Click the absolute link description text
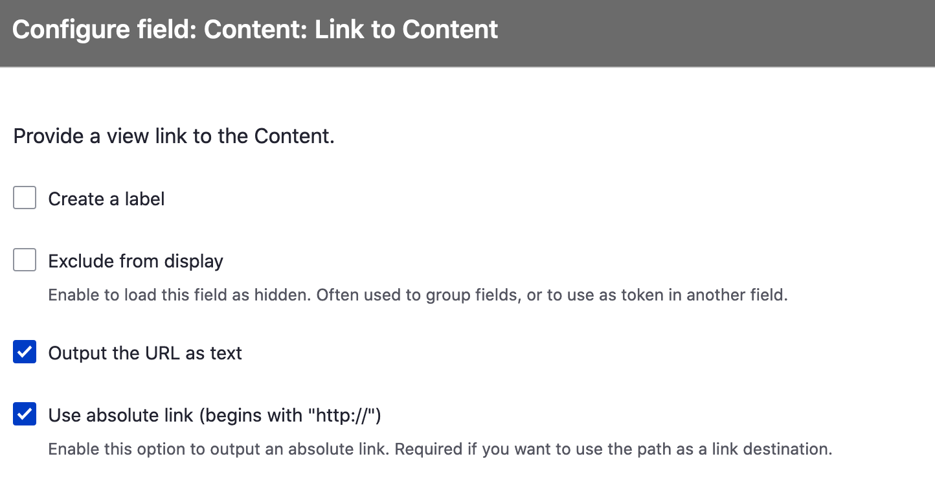 (x=440, y=449)
